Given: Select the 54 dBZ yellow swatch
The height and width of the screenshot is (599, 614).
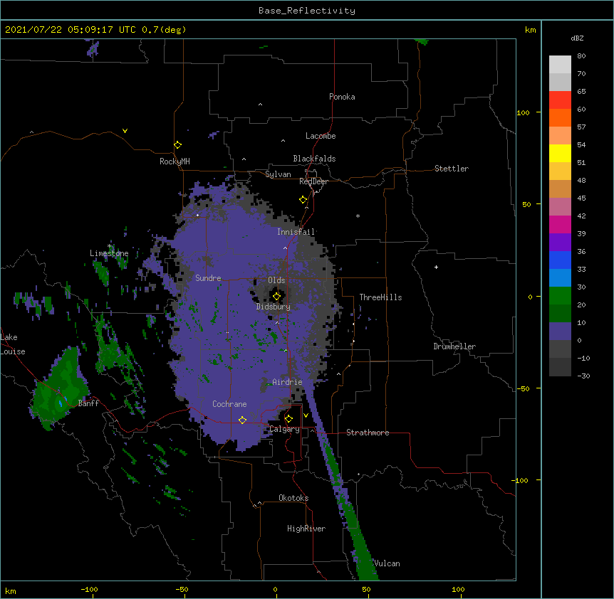Looking at the screenshot, I should pyautogui.click(x=560, y=153).
